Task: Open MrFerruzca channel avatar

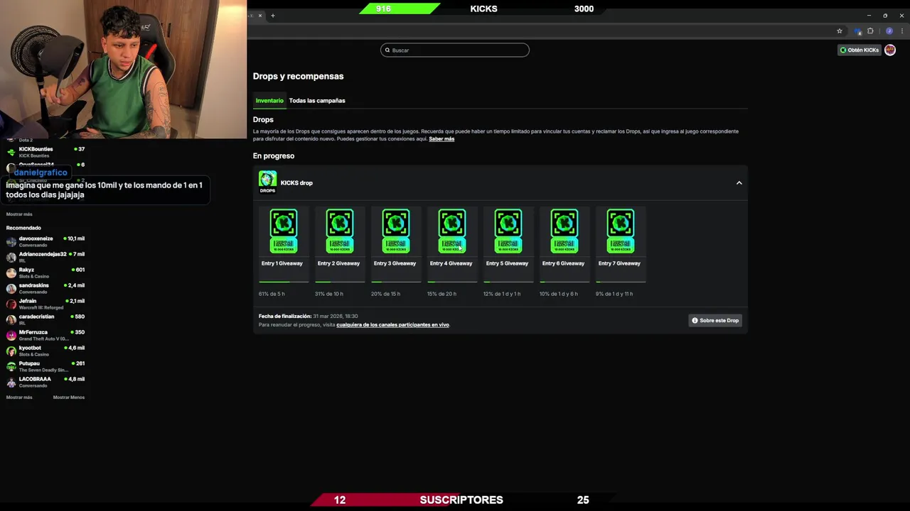Action: click(11, 335)
